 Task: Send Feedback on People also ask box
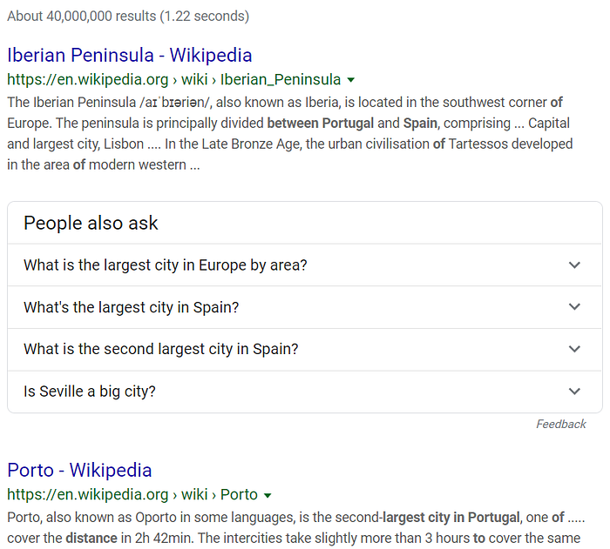point(561,424)
